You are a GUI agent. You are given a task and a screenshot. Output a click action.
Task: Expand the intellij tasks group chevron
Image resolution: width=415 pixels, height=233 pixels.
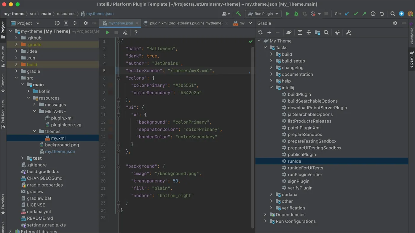coord(271,88)
